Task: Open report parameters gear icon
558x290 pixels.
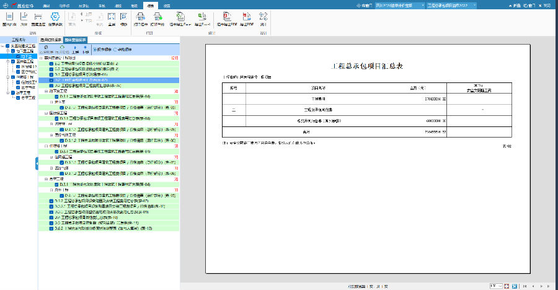Action: [x=55, y=17]
